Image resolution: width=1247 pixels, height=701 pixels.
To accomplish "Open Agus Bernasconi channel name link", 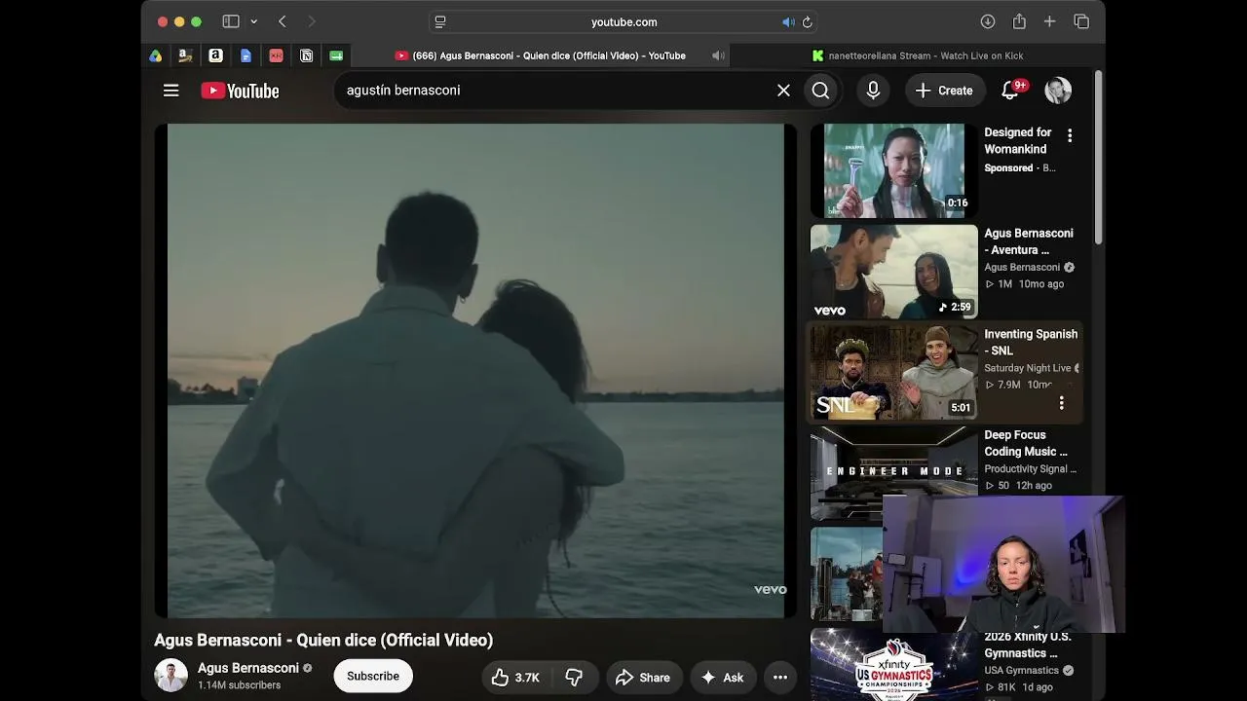I will point(248,668).
